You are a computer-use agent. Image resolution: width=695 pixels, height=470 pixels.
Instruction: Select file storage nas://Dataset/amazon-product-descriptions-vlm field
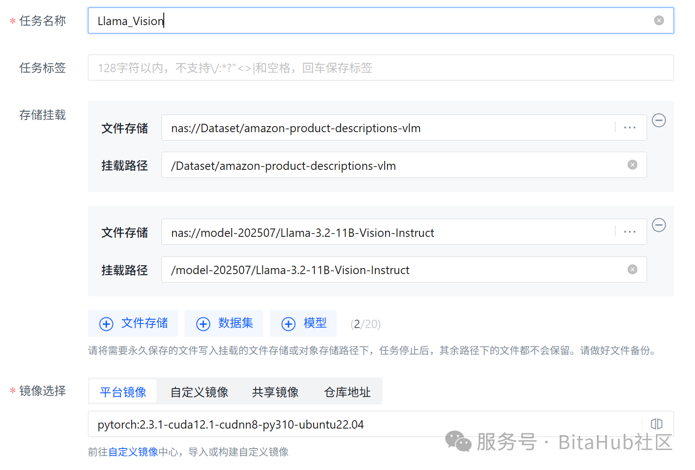point(404,128)
